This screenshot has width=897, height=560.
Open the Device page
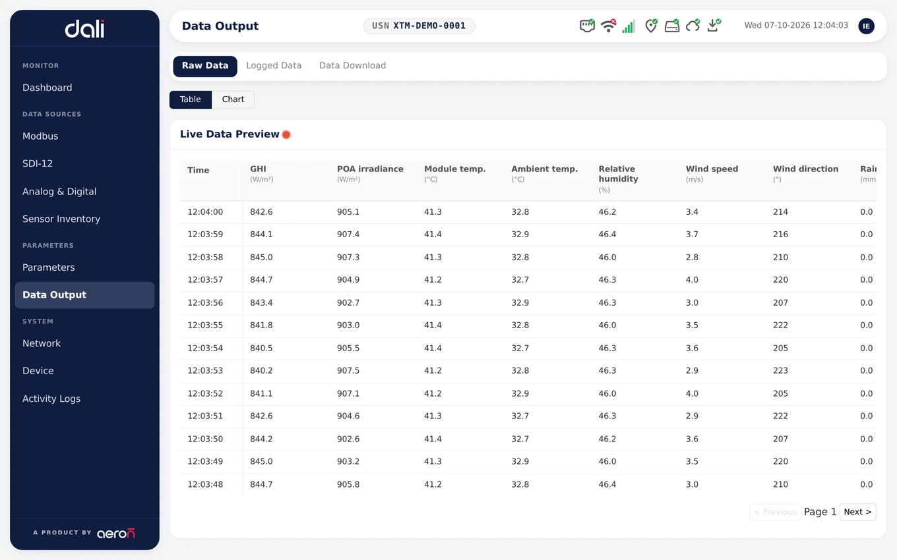(x=84, y=371)
